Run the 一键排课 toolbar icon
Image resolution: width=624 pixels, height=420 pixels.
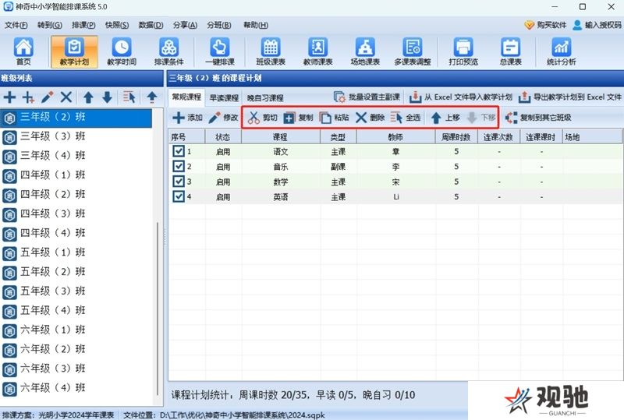[220, 51]
